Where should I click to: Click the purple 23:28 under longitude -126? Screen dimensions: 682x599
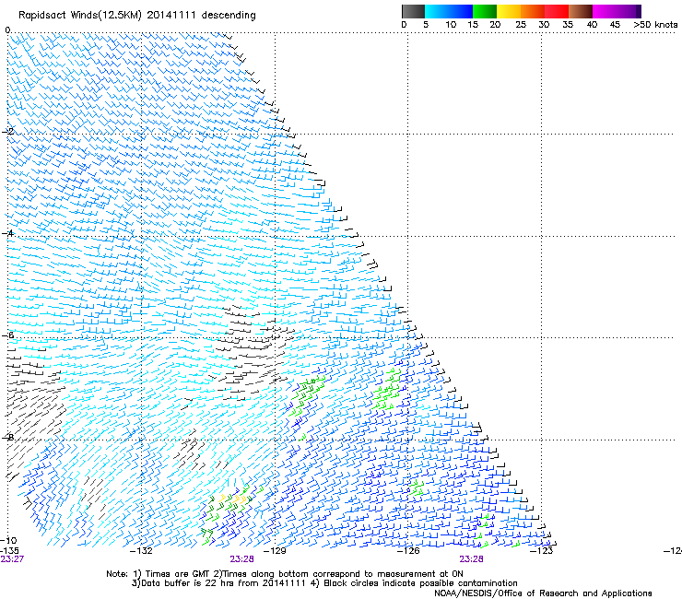click(x=472, y=559)
